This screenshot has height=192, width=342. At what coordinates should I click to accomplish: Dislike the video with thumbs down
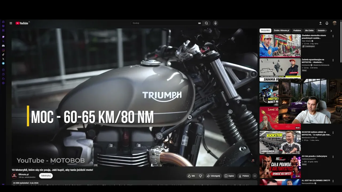(x=200, y=176)
